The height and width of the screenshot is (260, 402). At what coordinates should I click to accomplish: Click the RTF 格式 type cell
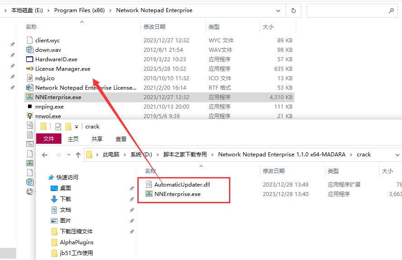click(x=220, y=88)
